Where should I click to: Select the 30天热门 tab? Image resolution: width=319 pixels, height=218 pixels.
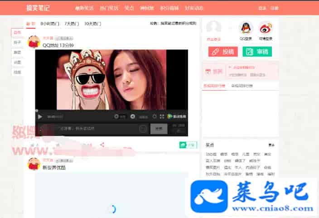pyautogui.click(x=92, y=24)
